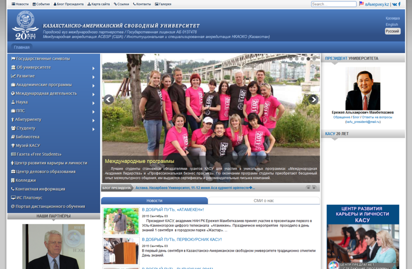Expand the Абитуриенту submenu arrow
The height and width of the screenshot is (269, 412).
click(x=94, y=120)
